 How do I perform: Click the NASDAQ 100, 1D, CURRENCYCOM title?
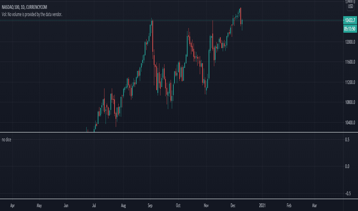click(24, 7)
